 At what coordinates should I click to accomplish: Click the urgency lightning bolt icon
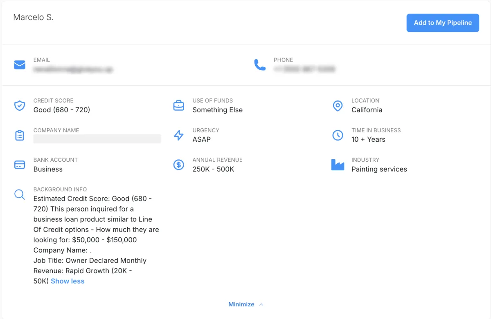[x=179, y=135]
